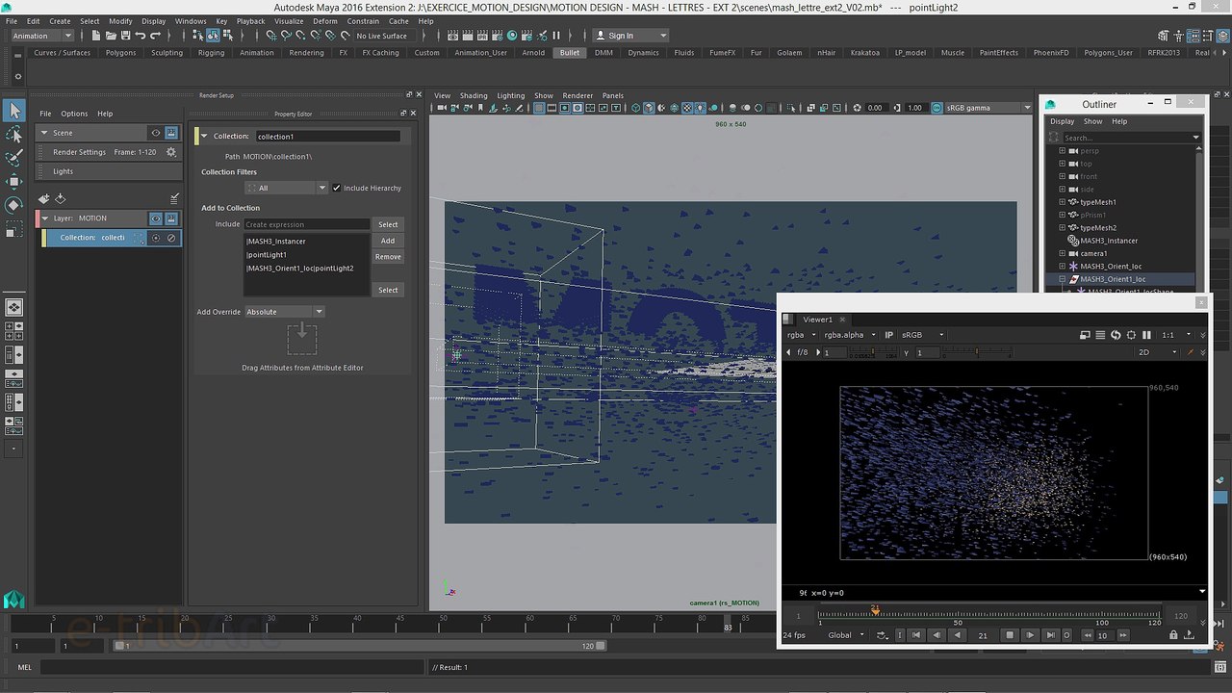Image resolution: width=1232 pixels, height=693 pixels.
Task: Toggle MOTION layer renderable clapboard
Action: click(x=171, y=218)
